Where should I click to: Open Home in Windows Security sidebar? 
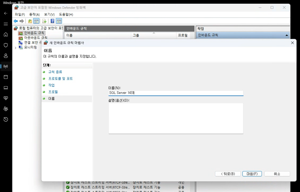6,34
